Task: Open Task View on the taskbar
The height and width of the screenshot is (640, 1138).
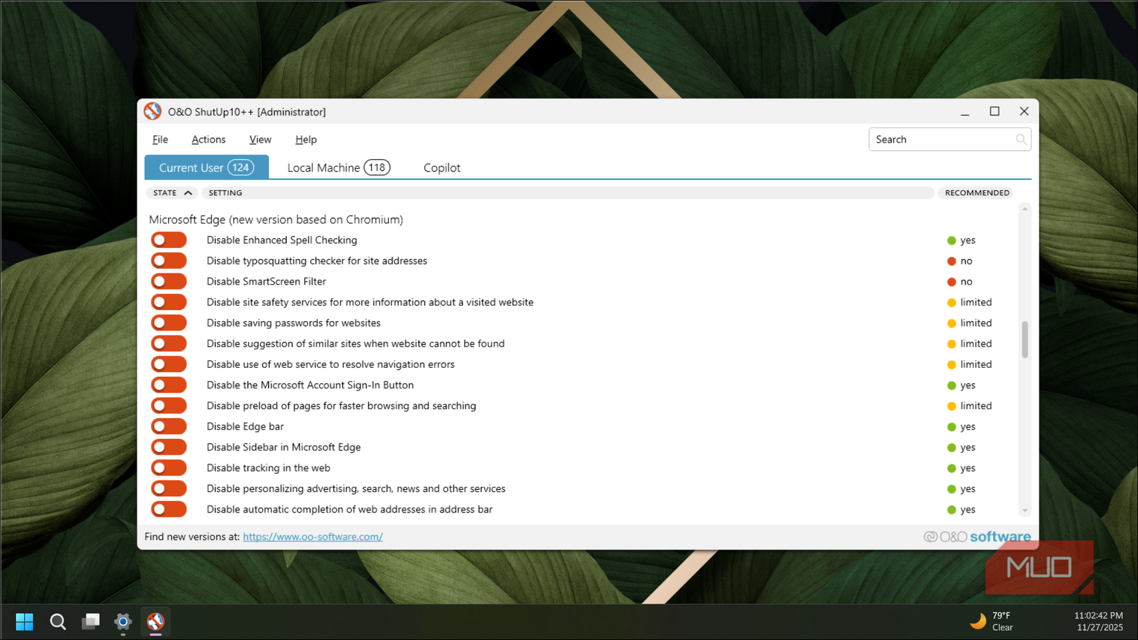Action: tap(90, 621)
